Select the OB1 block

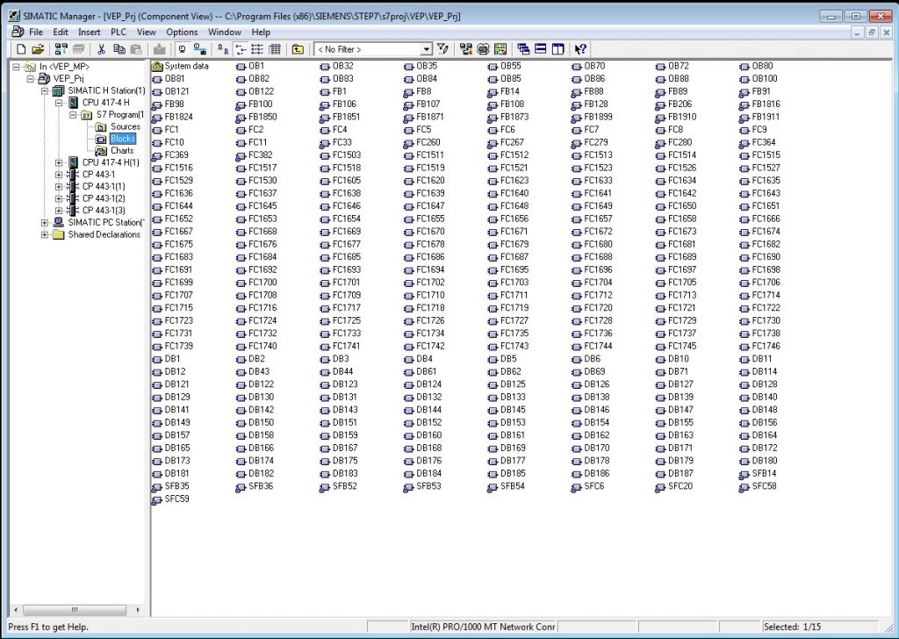256,66
